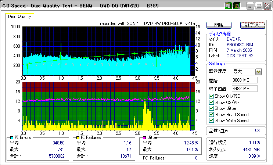This screenshot has width=273, height=165.
Task: Uncheck the Show C1/PIE checkbox
Action: (x=211, y=96)
